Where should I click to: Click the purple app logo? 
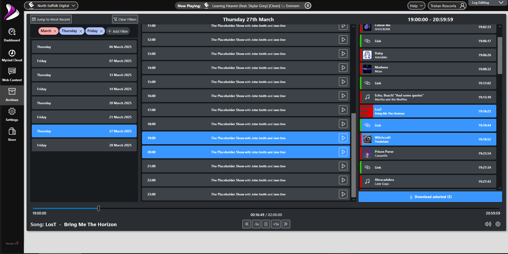pos(12,12)
